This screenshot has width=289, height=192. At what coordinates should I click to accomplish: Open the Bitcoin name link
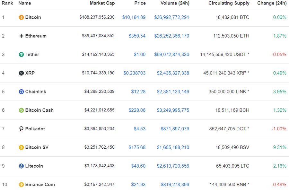click(x=33, y=17)
